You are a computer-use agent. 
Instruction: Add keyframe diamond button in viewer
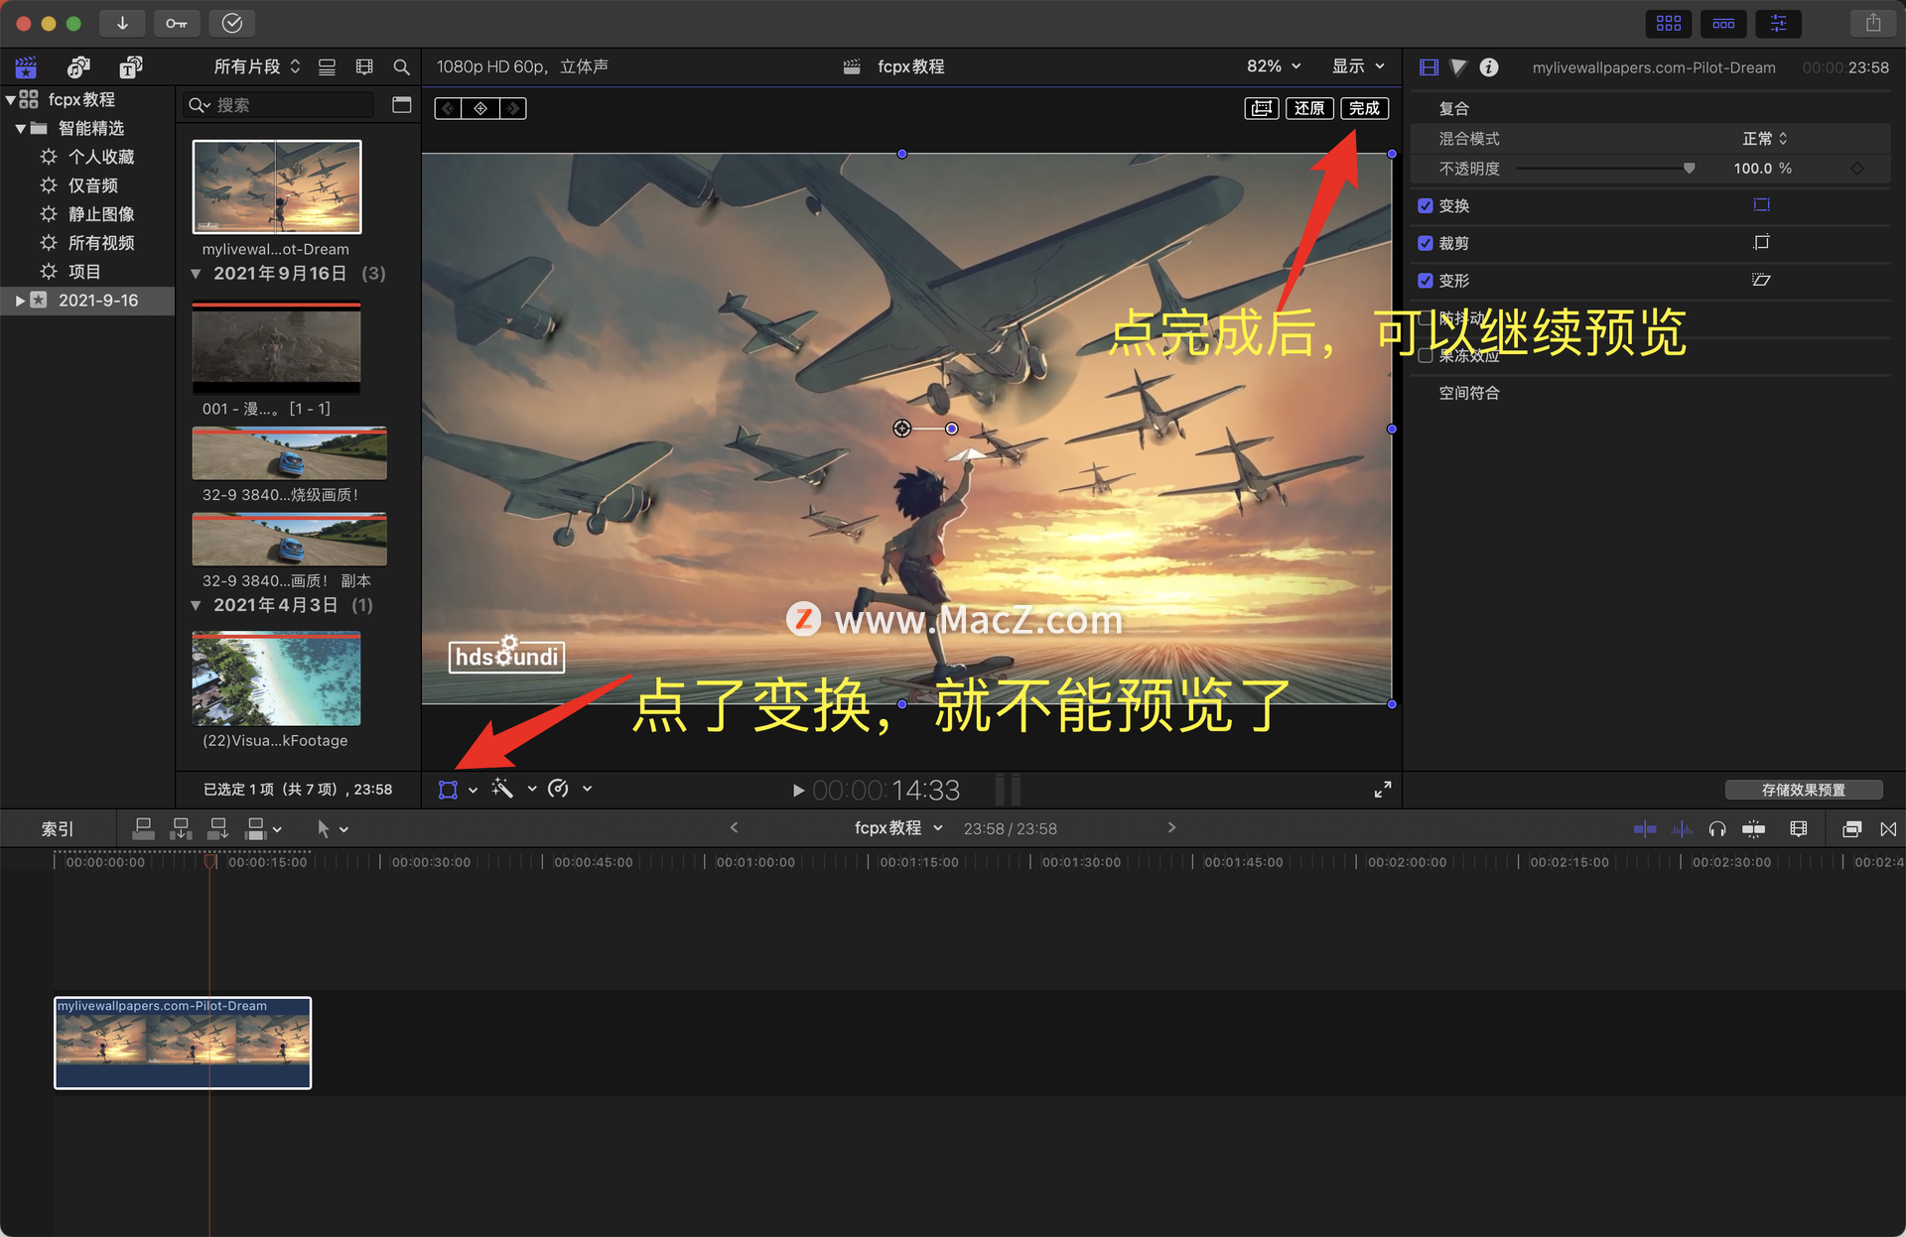click(x=480, y=108)
